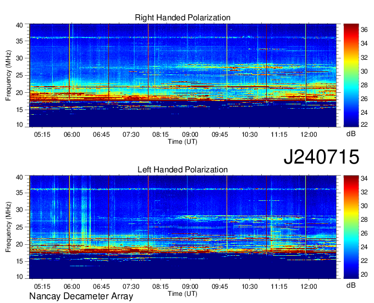Click the 34 value on Left Handed colorbar

(364, 178)
